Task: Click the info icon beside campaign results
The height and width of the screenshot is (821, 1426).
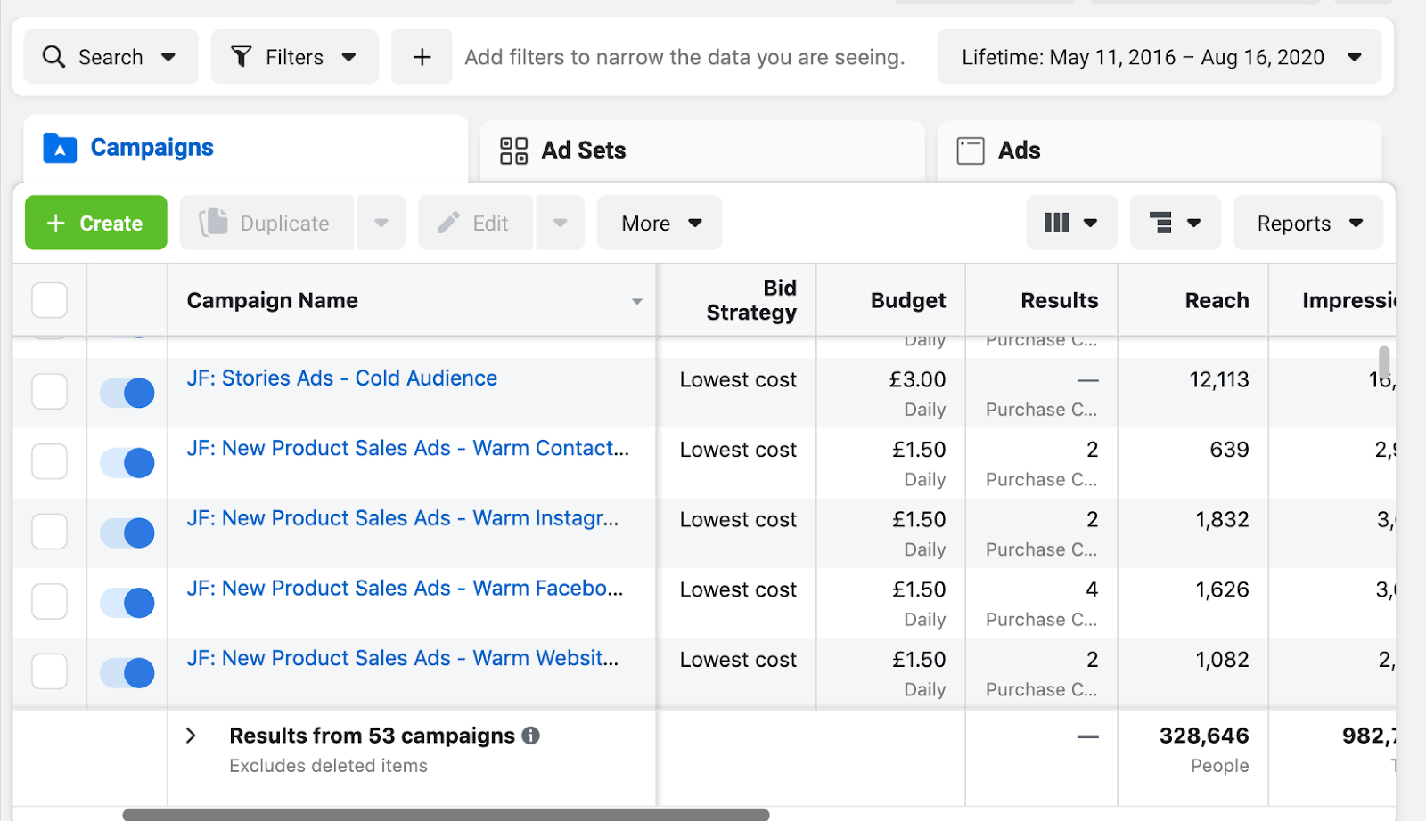Action: [x=531, y=736]
